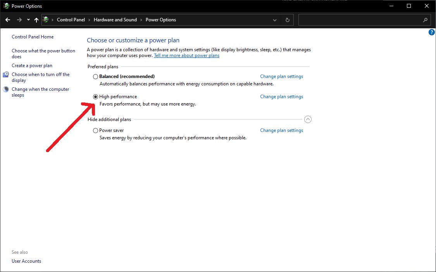
Task: Collapse the Hide additional plans section
Action: (308, 120)
